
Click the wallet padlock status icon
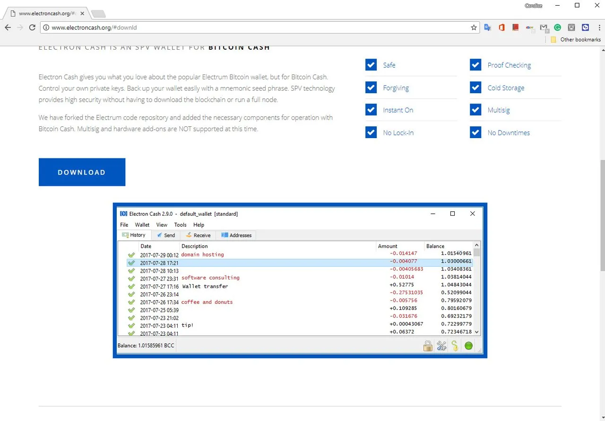tap(428, 346)
